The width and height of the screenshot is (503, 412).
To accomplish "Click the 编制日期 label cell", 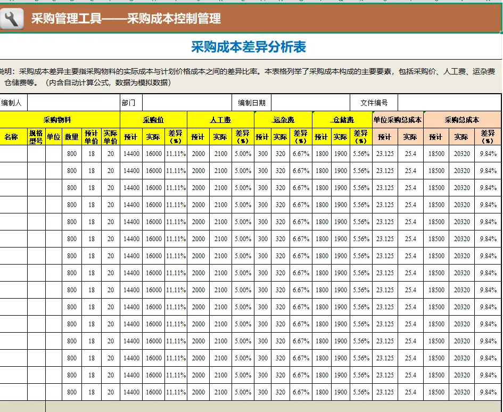I will (251, 103).
